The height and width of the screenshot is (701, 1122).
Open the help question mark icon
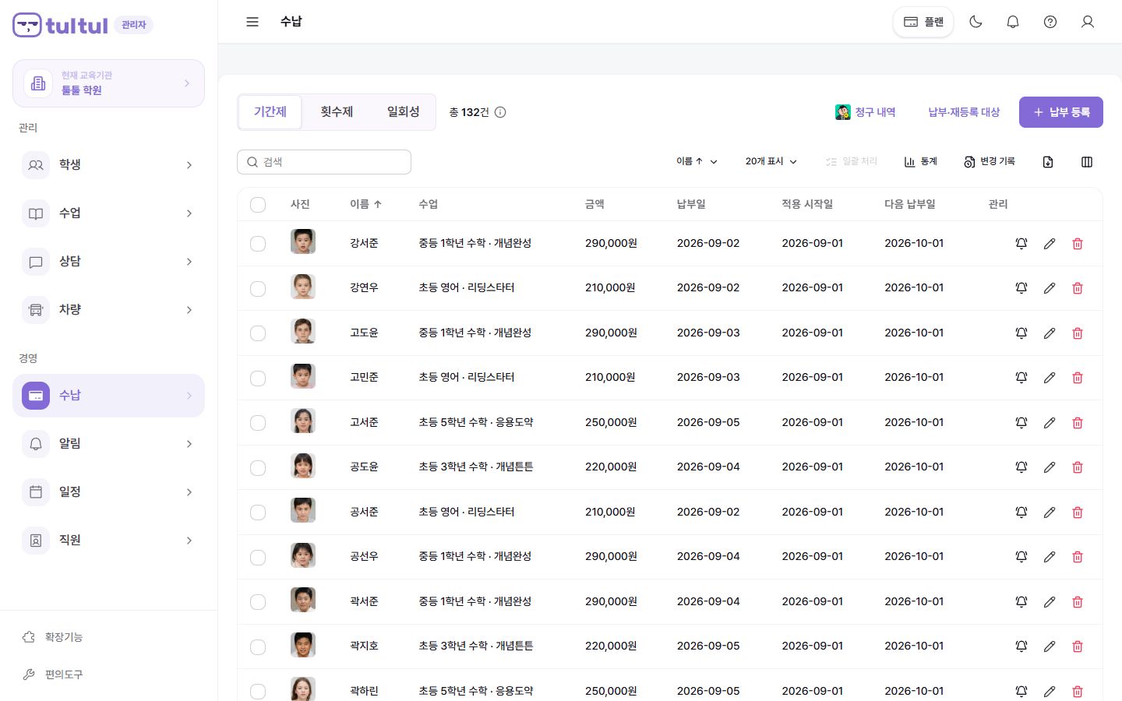[x=1050, y=22]
